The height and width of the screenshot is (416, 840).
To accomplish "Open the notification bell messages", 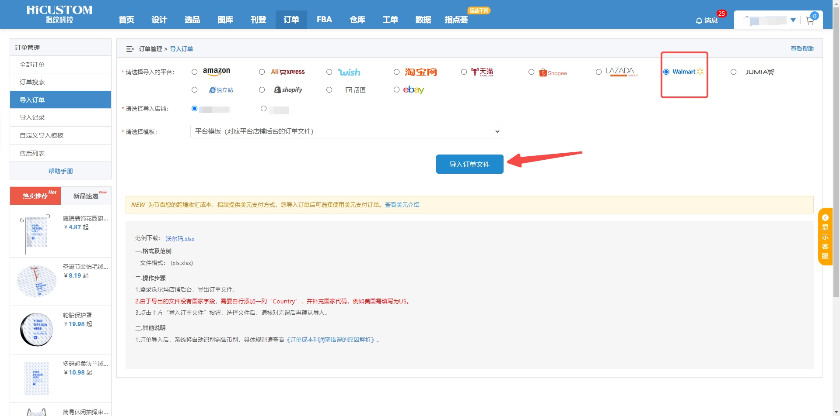I will coord(707,21).
